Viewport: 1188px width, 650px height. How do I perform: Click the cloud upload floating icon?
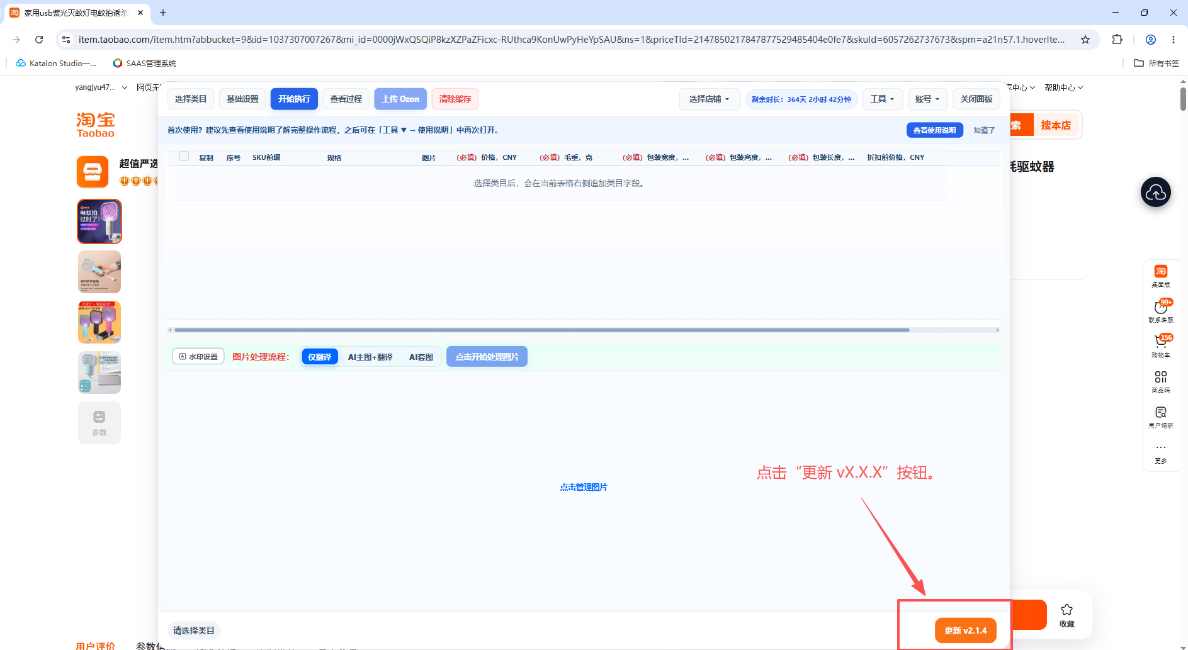[1156, 193]
